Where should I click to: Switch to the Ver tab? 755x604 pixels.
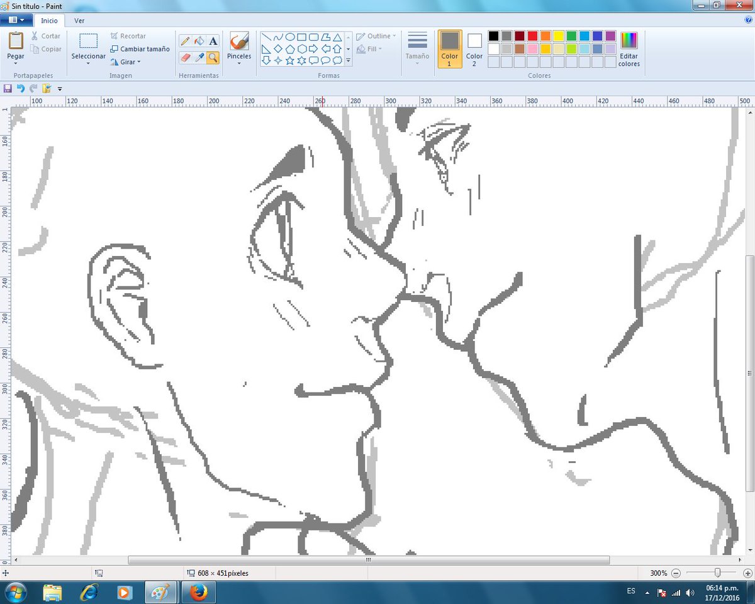[79, 20]
